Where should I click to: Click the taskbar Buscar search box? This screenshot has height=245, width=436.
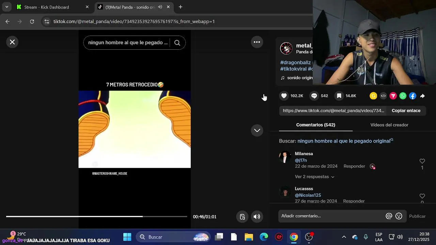click(x=174, y=237)
